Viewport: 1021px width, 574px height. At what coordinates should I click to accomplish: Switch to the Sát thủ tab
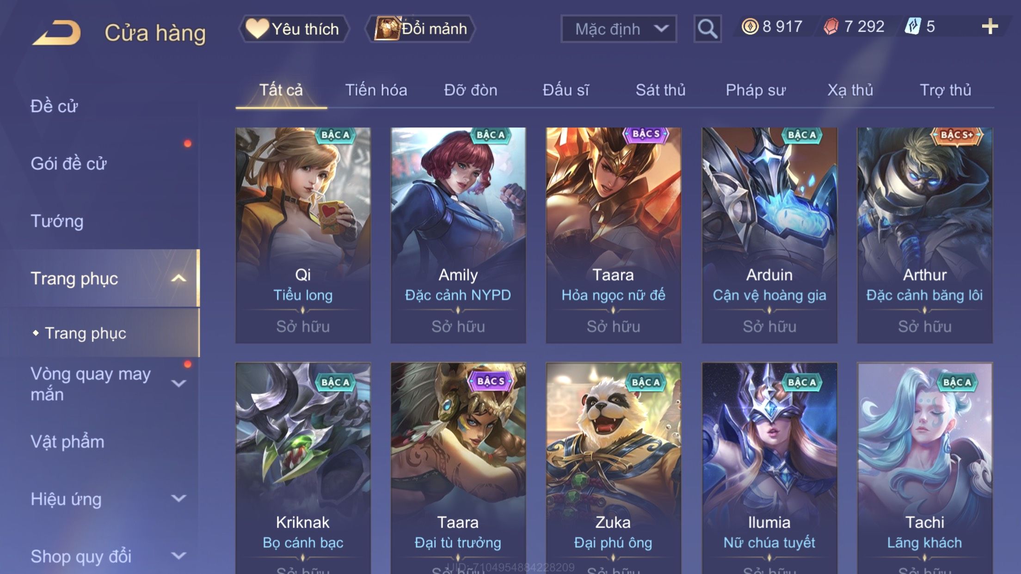pos(660,90)
